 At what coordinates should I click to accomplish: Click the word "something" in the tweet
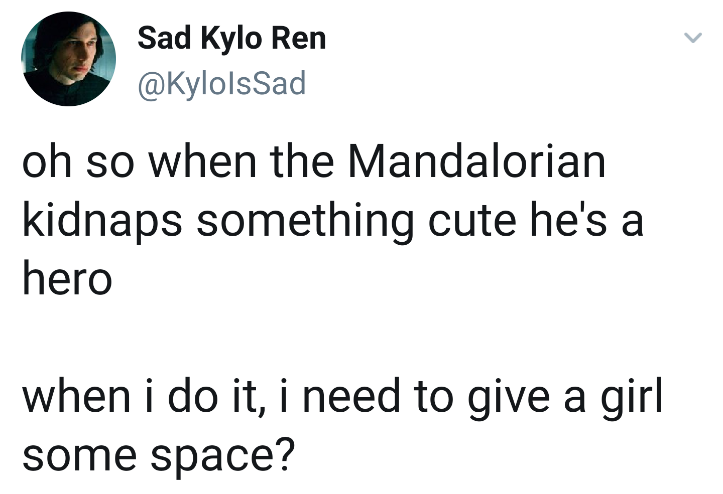[x=305, y=221]
